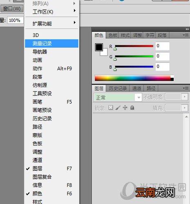This screenshot has height=204, width=190.
Task: Choose 动作 Alt+F9 entry
Action: point(51,69)
